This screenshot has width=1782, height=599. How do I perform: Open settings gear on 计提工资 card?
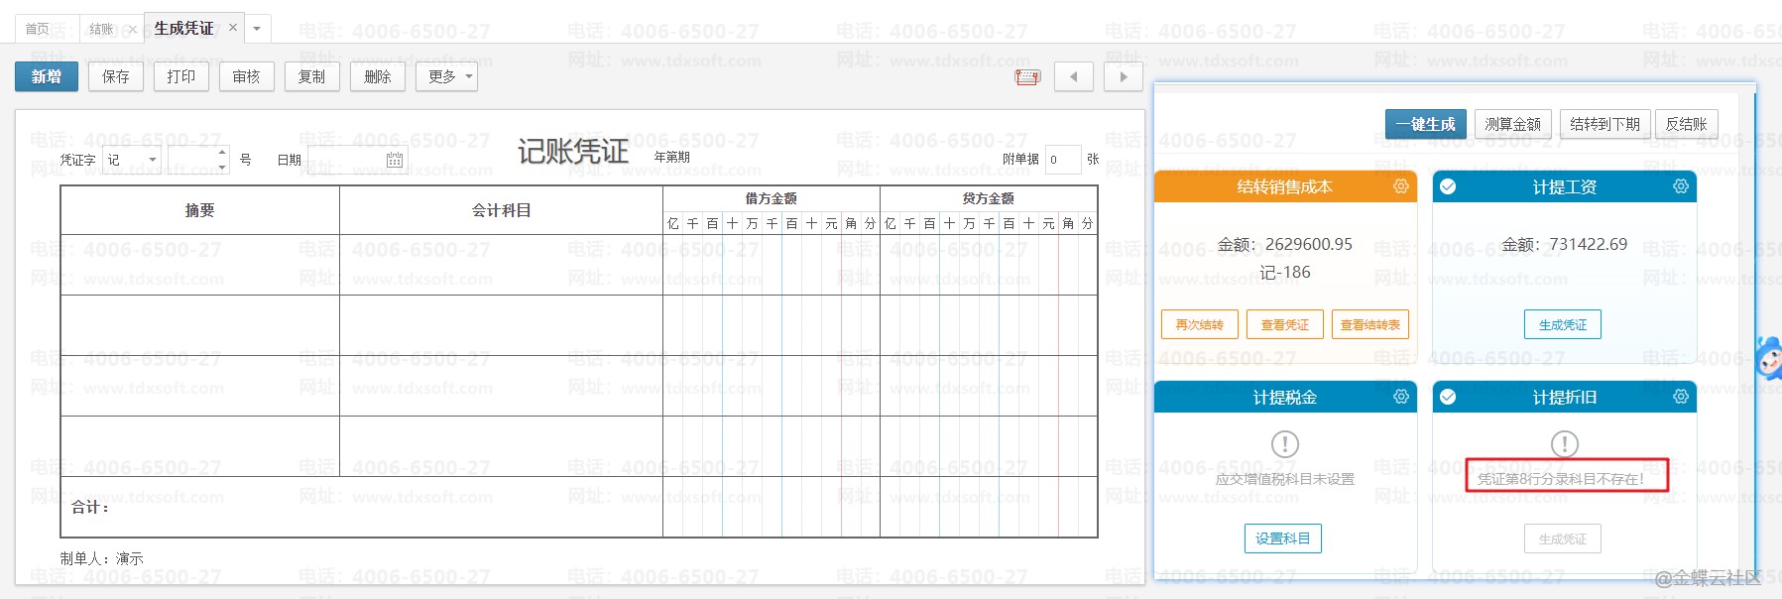[1680, 186]
